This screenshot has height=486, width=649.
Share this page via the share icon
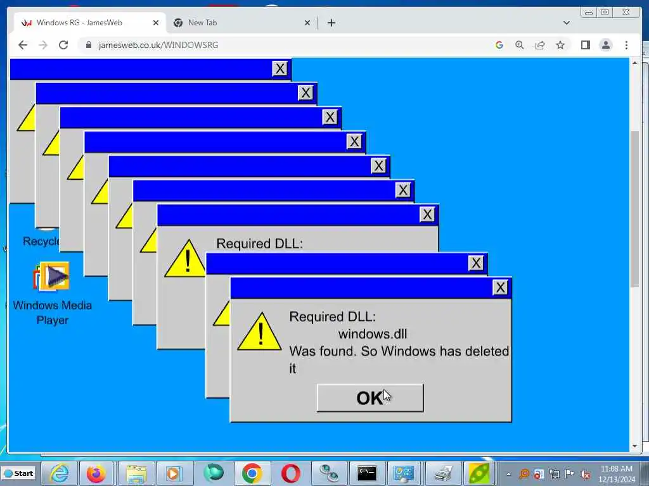tap(540, 45)
